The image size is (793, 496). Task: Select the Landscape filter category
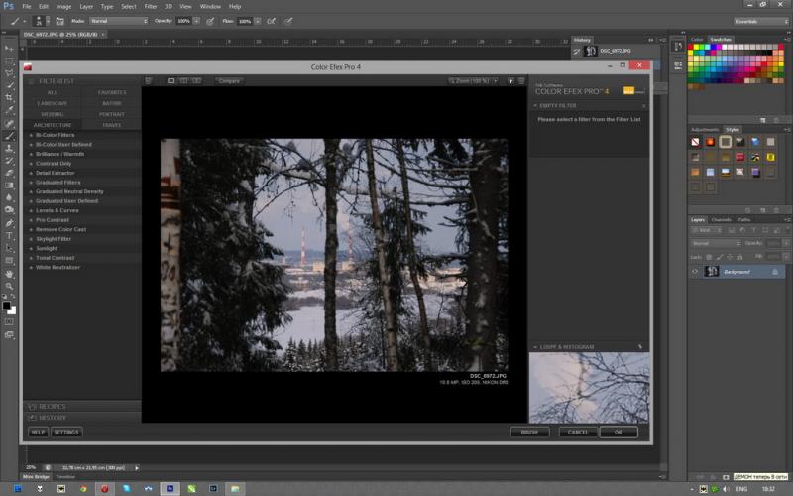tap(53, 104)
